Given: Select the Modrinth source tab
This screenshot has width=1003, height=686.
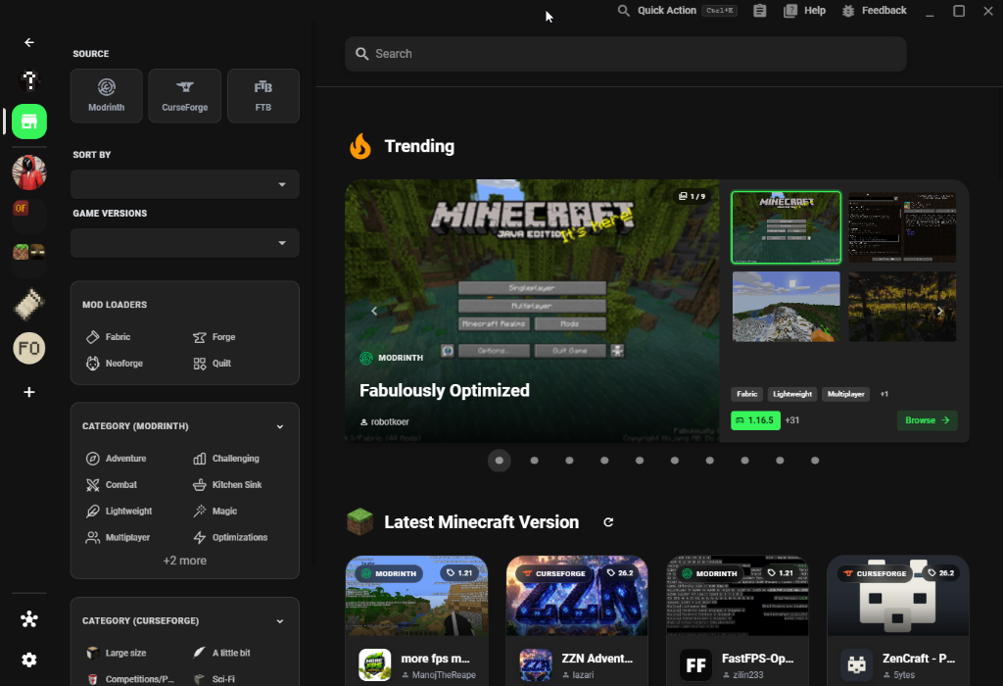Looking at the screenshot, I should click(x=106, y=95).
